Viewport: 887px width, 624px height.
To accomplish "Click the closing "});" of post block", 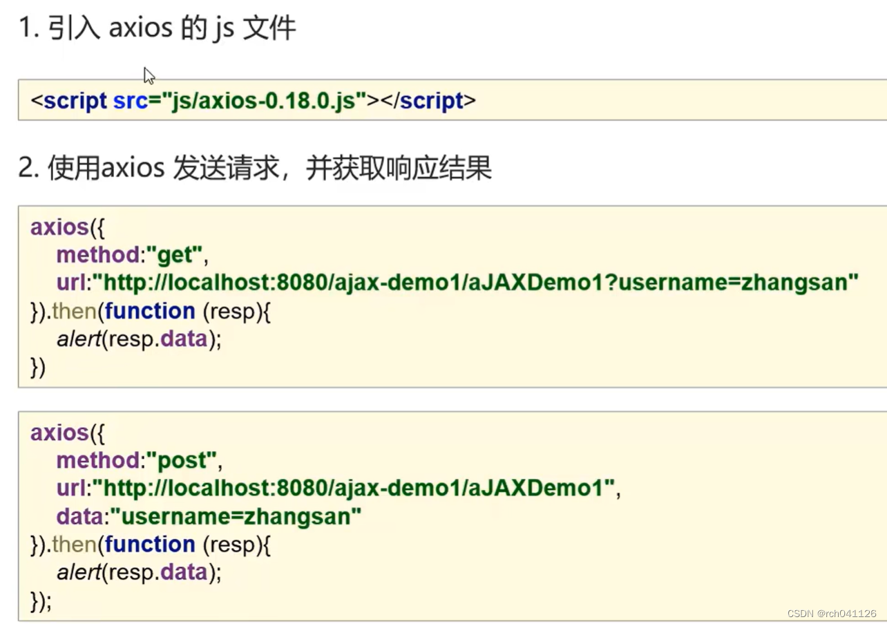I will pyautogui.click(x=41, y=601).
